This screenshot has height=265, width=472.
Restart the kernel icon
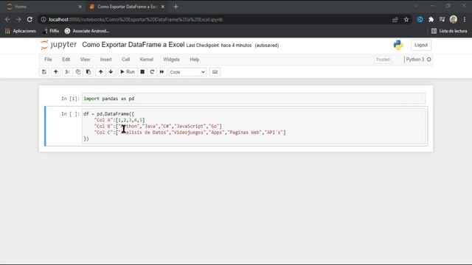(152, 72)
